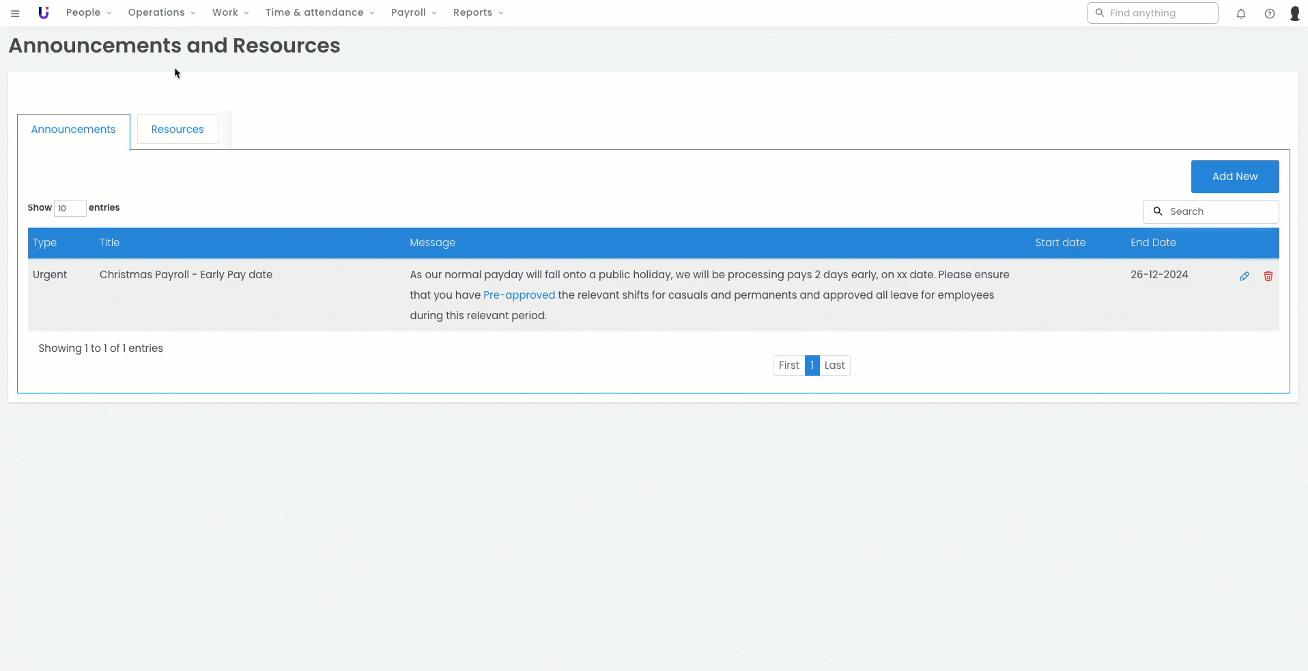Delete the Christmas Payroll announcement
The image size is (1308, 671).
tap(1268, 276)
